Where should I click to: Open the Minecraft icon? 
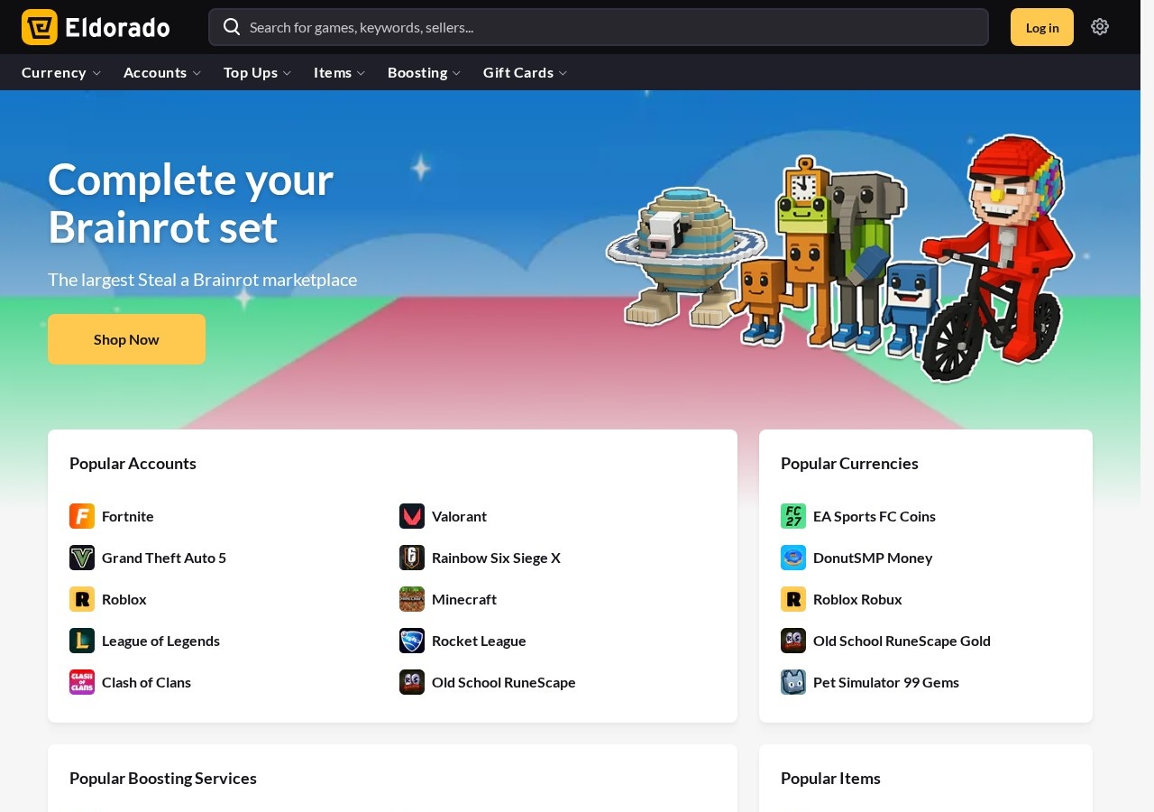coord(412,599)
